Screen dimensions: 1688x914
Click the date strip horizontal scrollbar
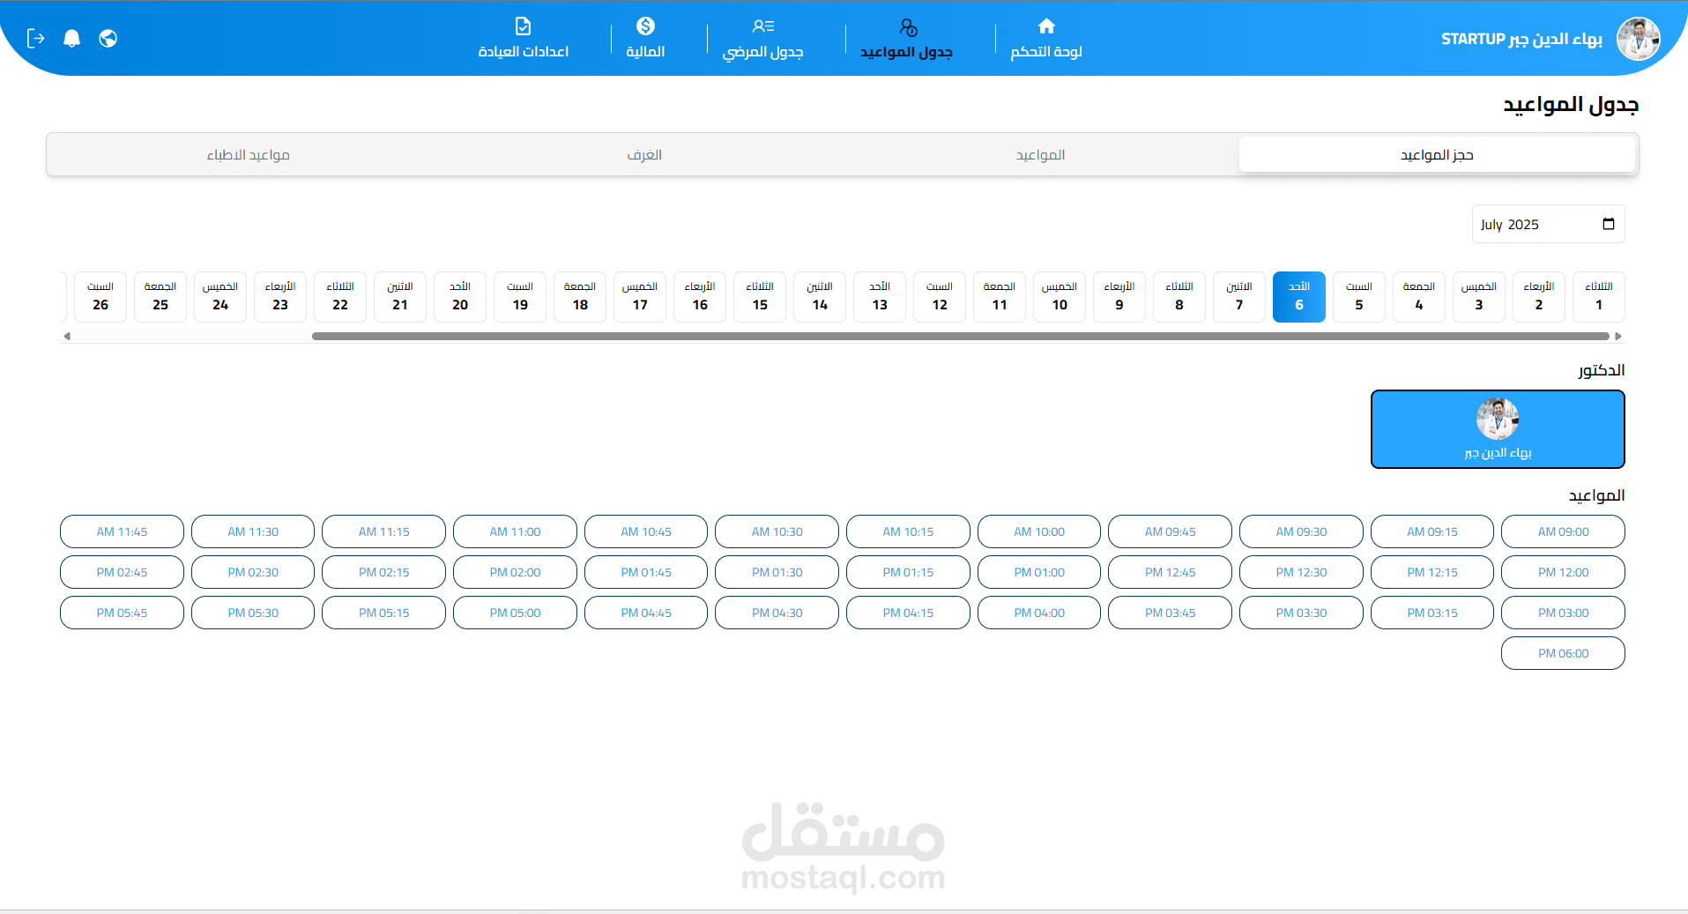[x=961, y=336]
